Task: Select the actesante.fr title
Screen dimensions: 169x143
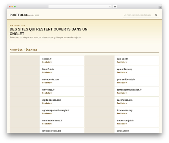Action: click(x=123, y=131)
